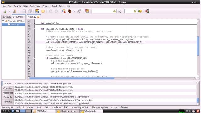Screen dimensions: 201x113
Task: Click the Save All toolbar icon
Action: pyautogui.click(x=30, y=11)
